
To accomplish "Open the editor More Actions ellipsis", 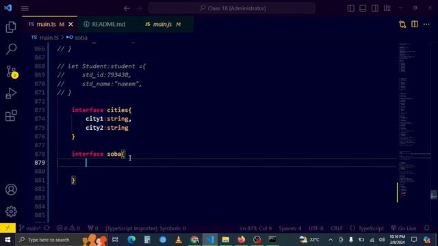I will coord(426,25).
